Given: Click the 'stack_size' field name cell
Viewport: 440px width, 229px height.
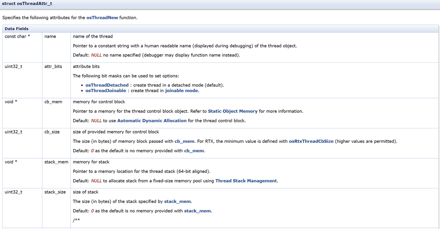Looking at the screenshot, I should click(x=55, y=192).
